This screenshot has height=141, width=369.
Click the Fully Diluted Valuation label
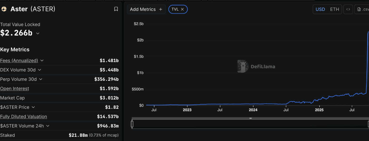[23, 116]
